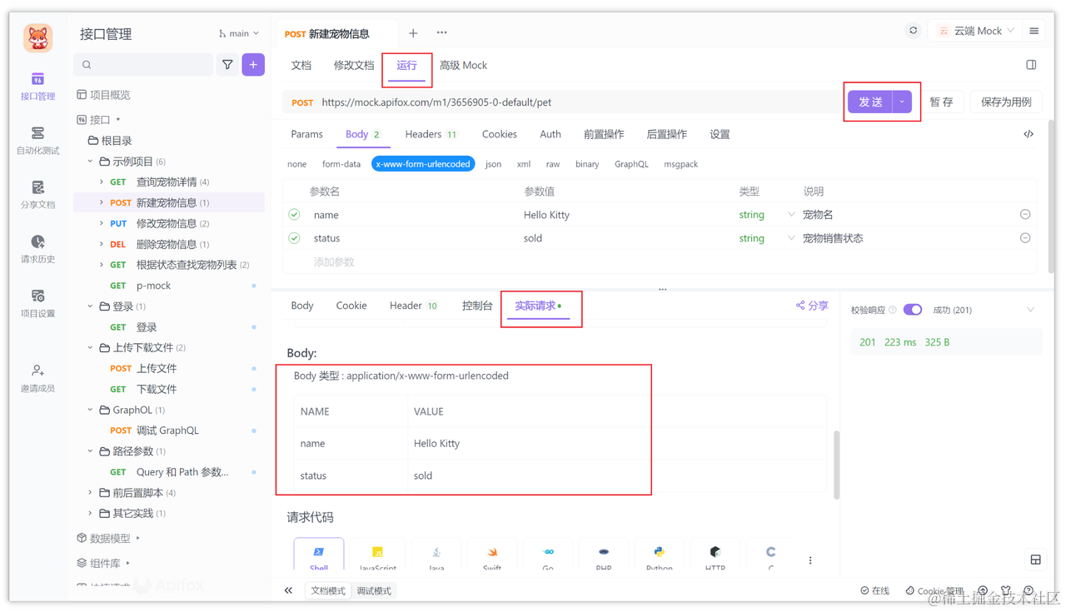Image resolution: width=1066 pixels, height=612 pixels.
Task: Click 保存为用例 button
Action: (1006, 102)
